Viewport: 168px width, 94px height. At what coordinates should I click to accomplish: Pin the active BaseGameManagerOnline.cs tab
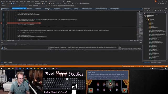tap(24, 8)
